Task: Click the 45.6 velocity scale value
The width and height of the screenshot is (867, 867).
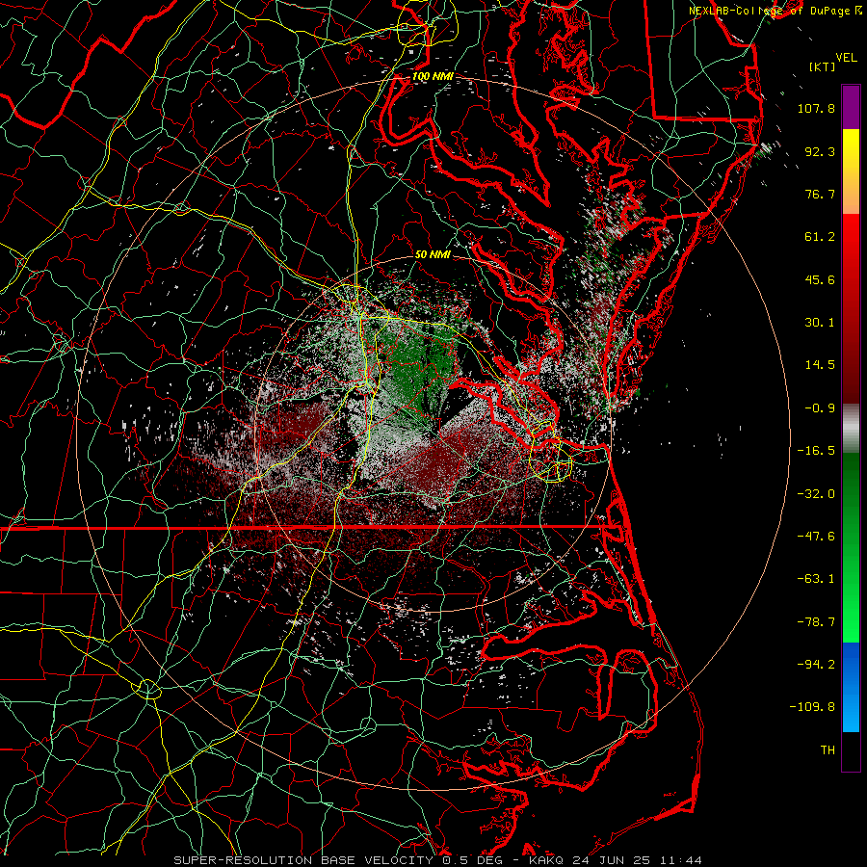Action: [820, 279]
